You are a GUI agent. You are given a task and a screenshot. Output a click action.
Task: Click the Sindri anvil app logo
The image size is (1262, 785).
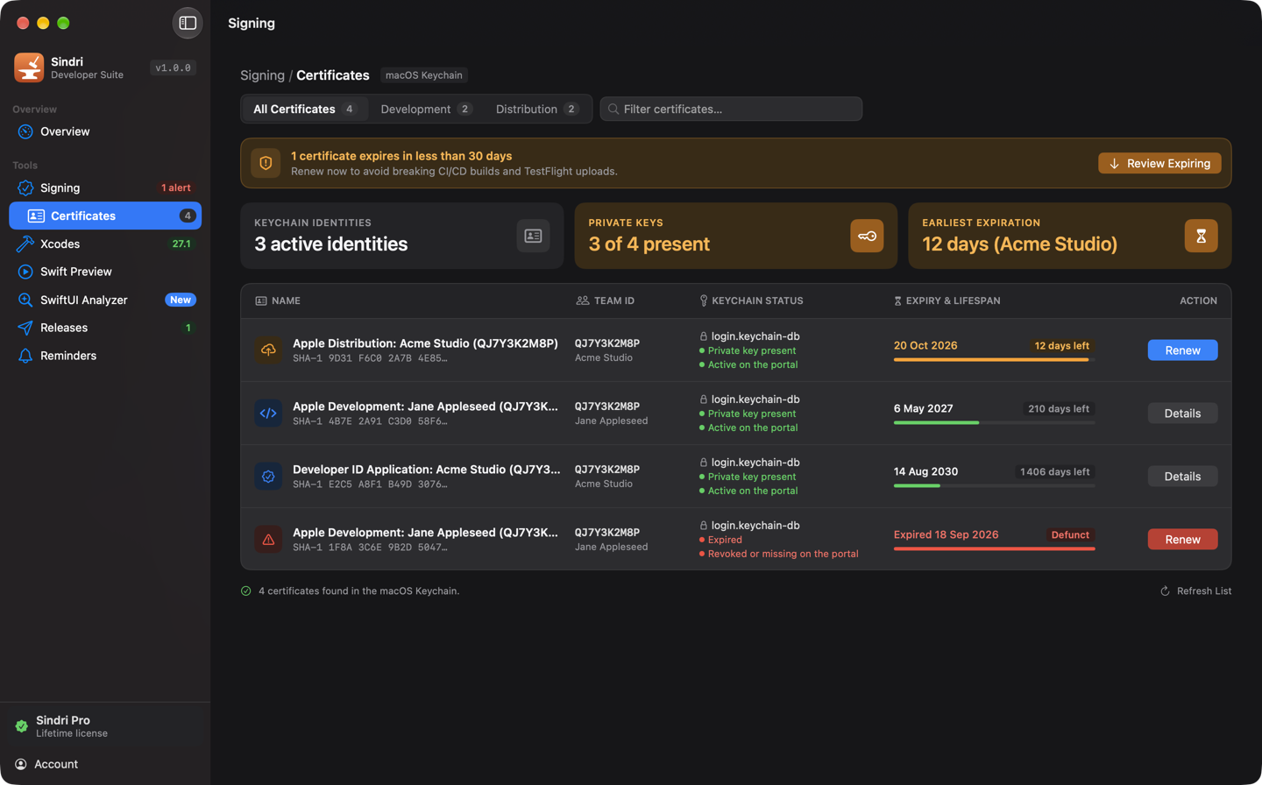coord(29,67)
